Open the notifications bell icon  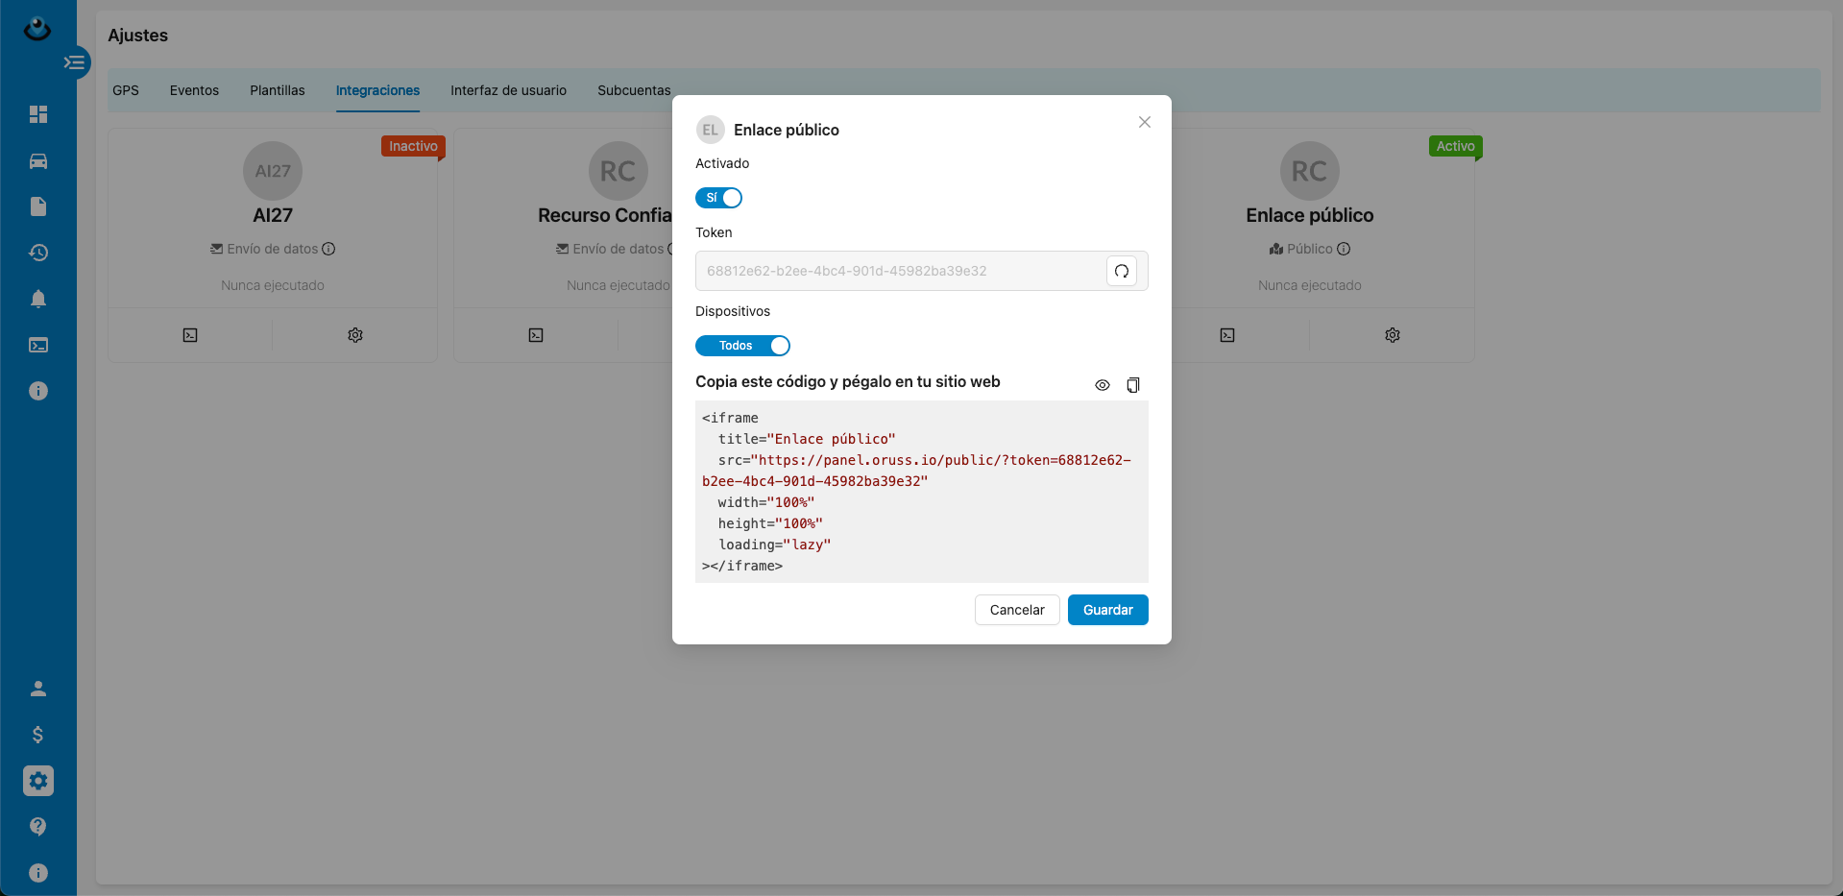38,299
